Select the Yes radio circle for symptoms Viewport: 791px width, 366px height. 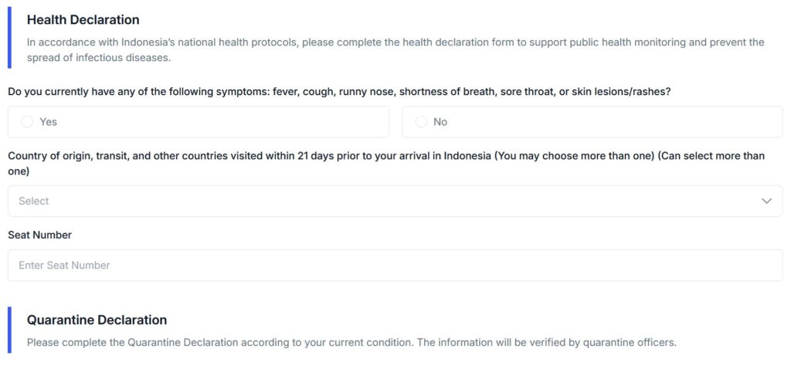[27, 121]
